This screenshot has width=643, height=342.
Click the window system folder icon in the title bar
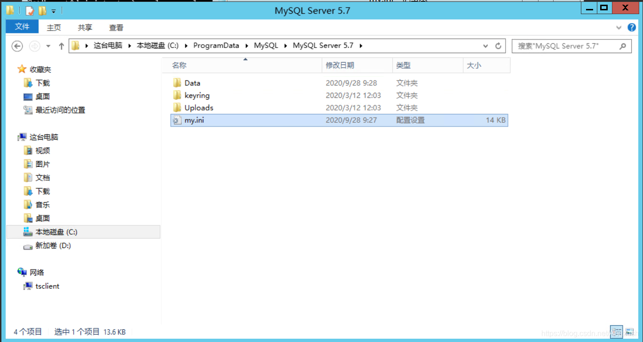10,10
